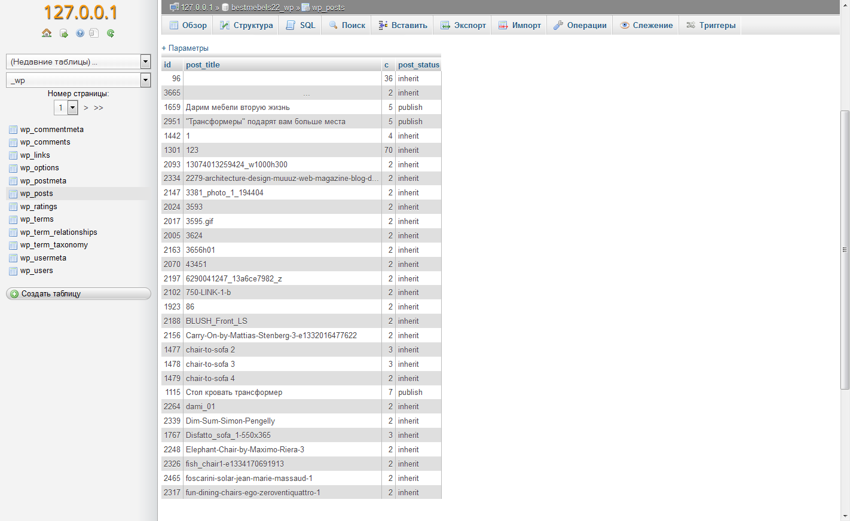This screenshot has width=850, height=521.
Task: Click the table icon beside wp_comments
Action: click(13, 142)
